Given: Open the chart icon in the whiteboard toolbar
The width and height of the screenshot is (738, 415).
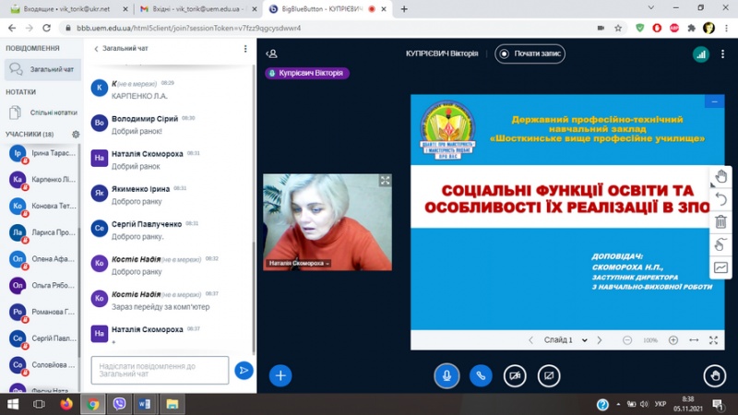Looking at the screenshot, I should [720, 267].
